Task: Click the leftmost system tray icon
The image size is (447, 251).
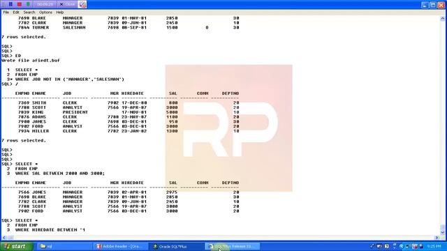Action: (372, 246)
